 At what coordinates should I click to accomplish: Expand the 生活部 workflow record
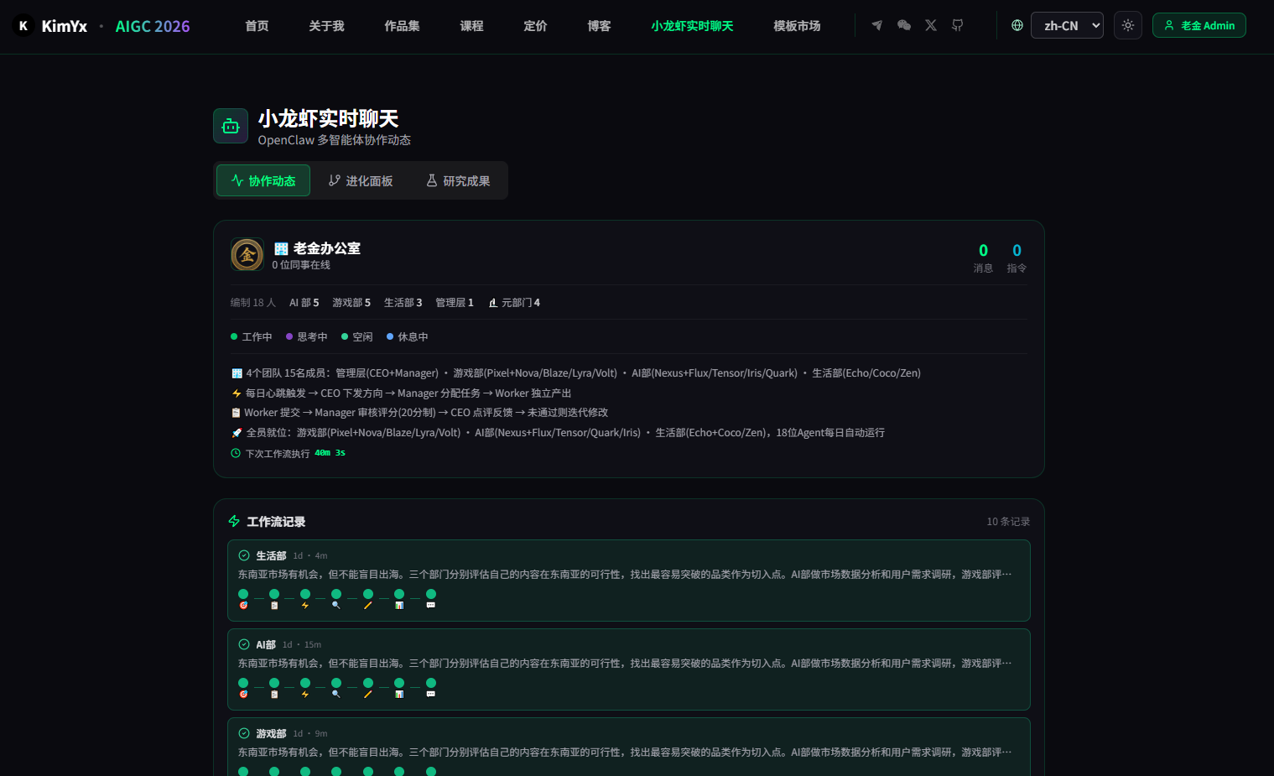pos(629,581)
